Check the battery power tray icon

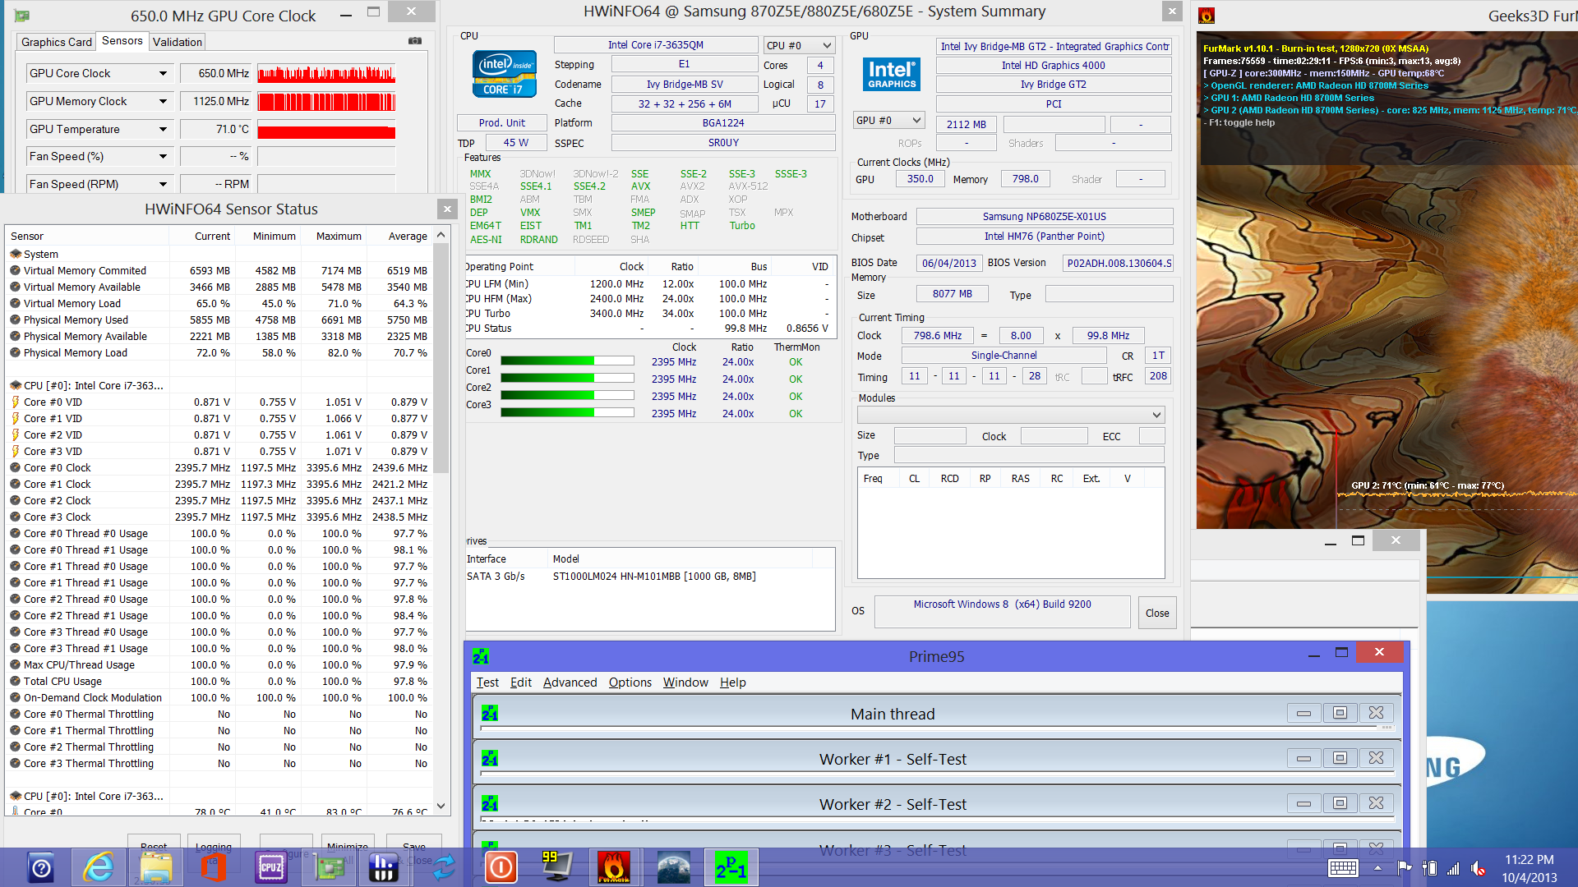tap(1429, 868)
